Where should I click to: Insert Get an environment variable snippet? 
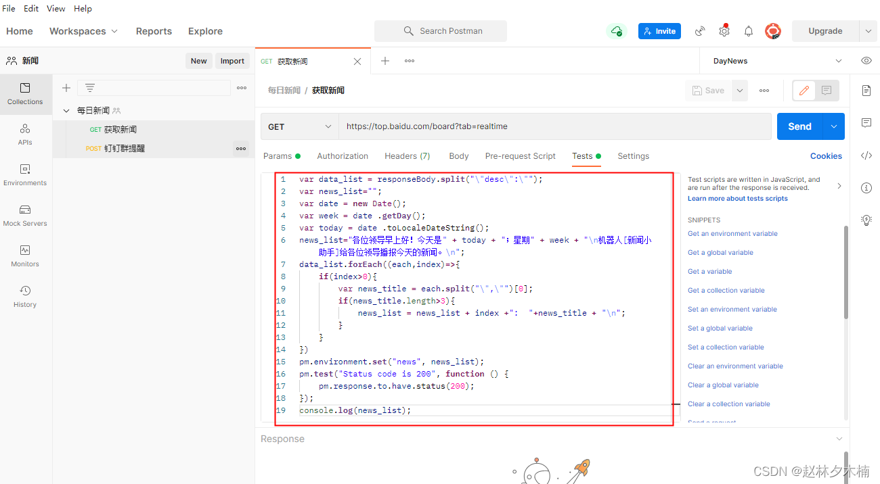732,234
